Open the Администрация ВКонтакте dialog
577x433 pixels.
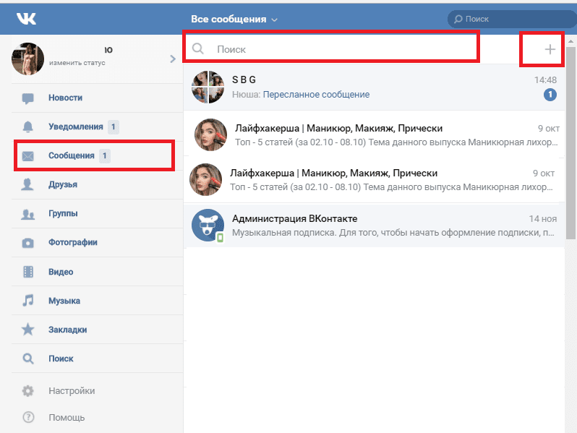click(x=374, y=225)
